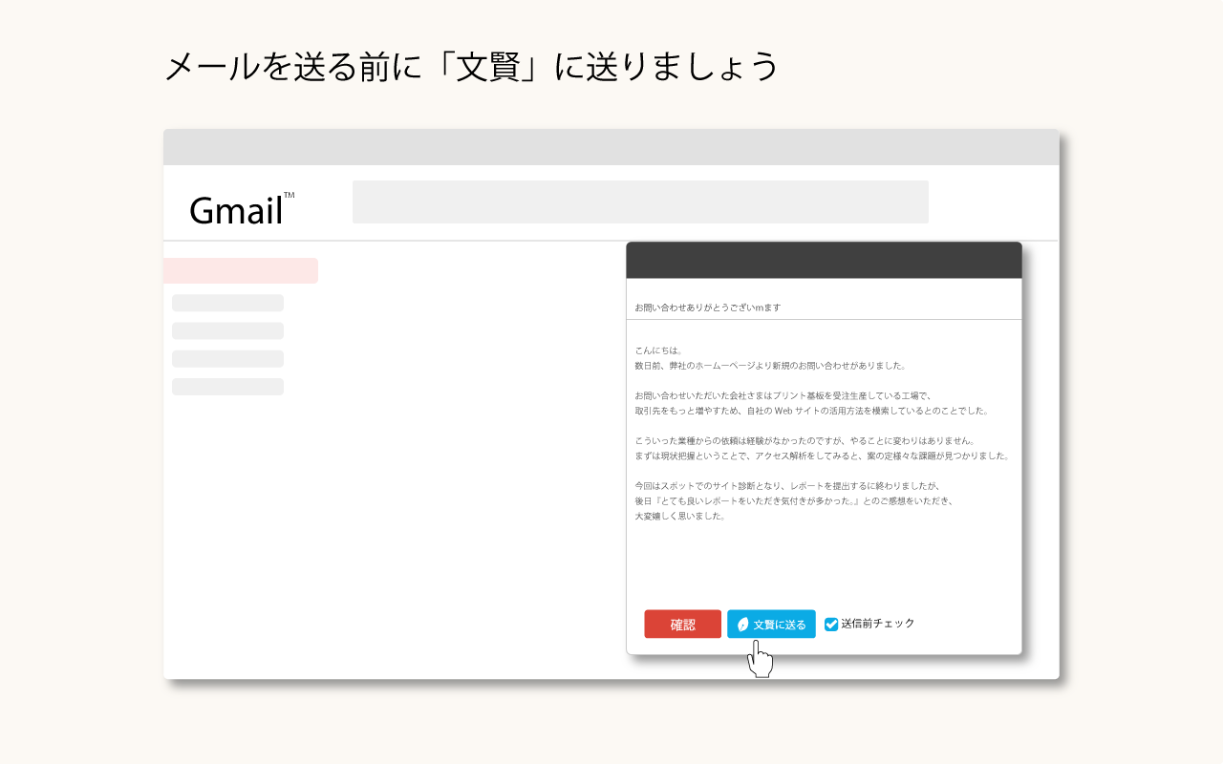The width and height of the screenshot is (1223, 764).
Task: Click the hand cursor pointer graphic
Action: 761,659
